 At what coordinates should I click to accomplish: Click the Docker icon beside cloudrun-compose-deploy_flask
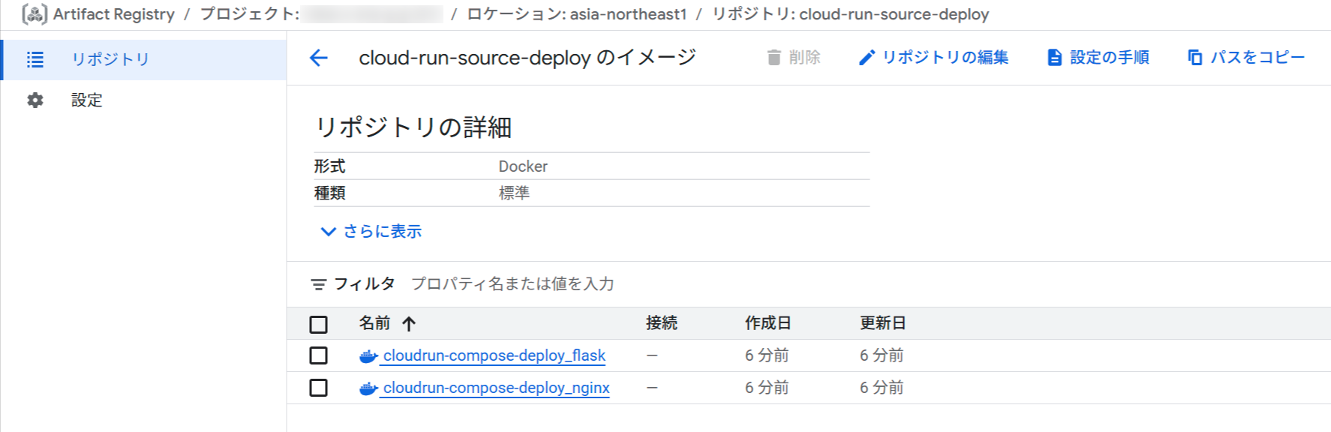point(368,356)
